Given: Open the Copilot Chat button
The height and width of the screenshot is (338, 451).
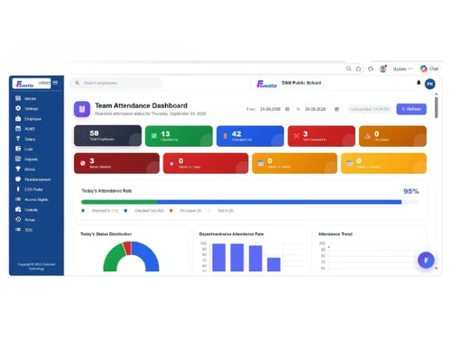Looking at the screenshot, I should coord(429,69).
